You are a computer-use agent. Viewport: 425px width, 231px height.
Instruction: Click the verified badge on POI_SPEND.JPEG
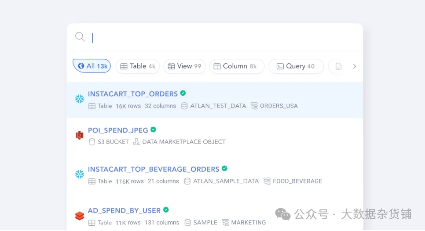pos(154,130)
